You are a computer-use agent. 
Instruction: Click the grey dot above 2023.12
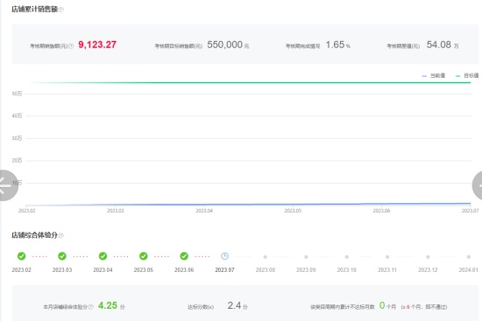428,257
